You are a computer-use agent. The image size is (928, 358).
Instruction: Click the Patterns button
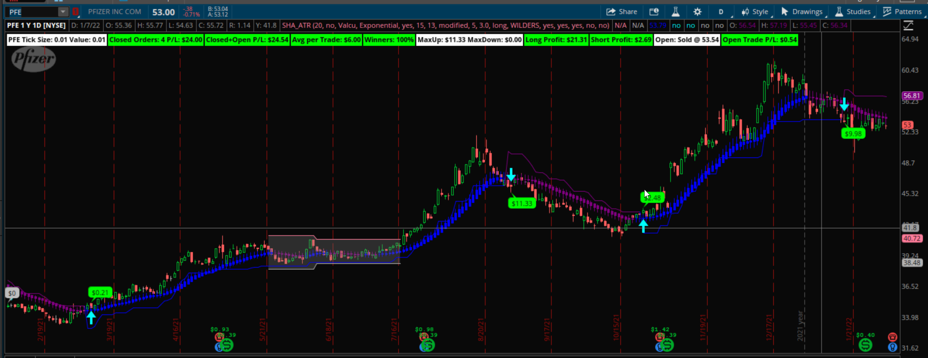(903, 12)
